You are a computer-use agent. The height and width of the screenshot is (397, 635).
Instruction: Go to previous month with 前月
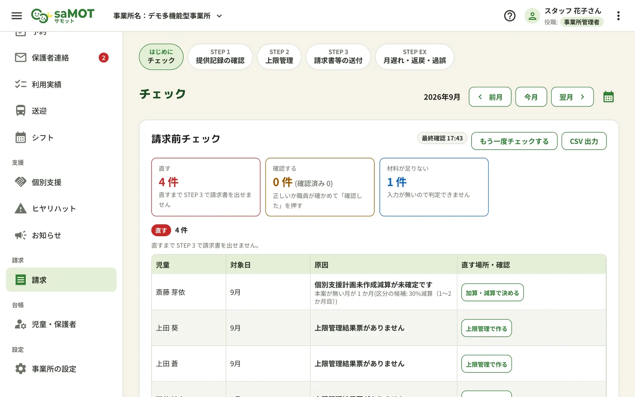coord(490,97)
